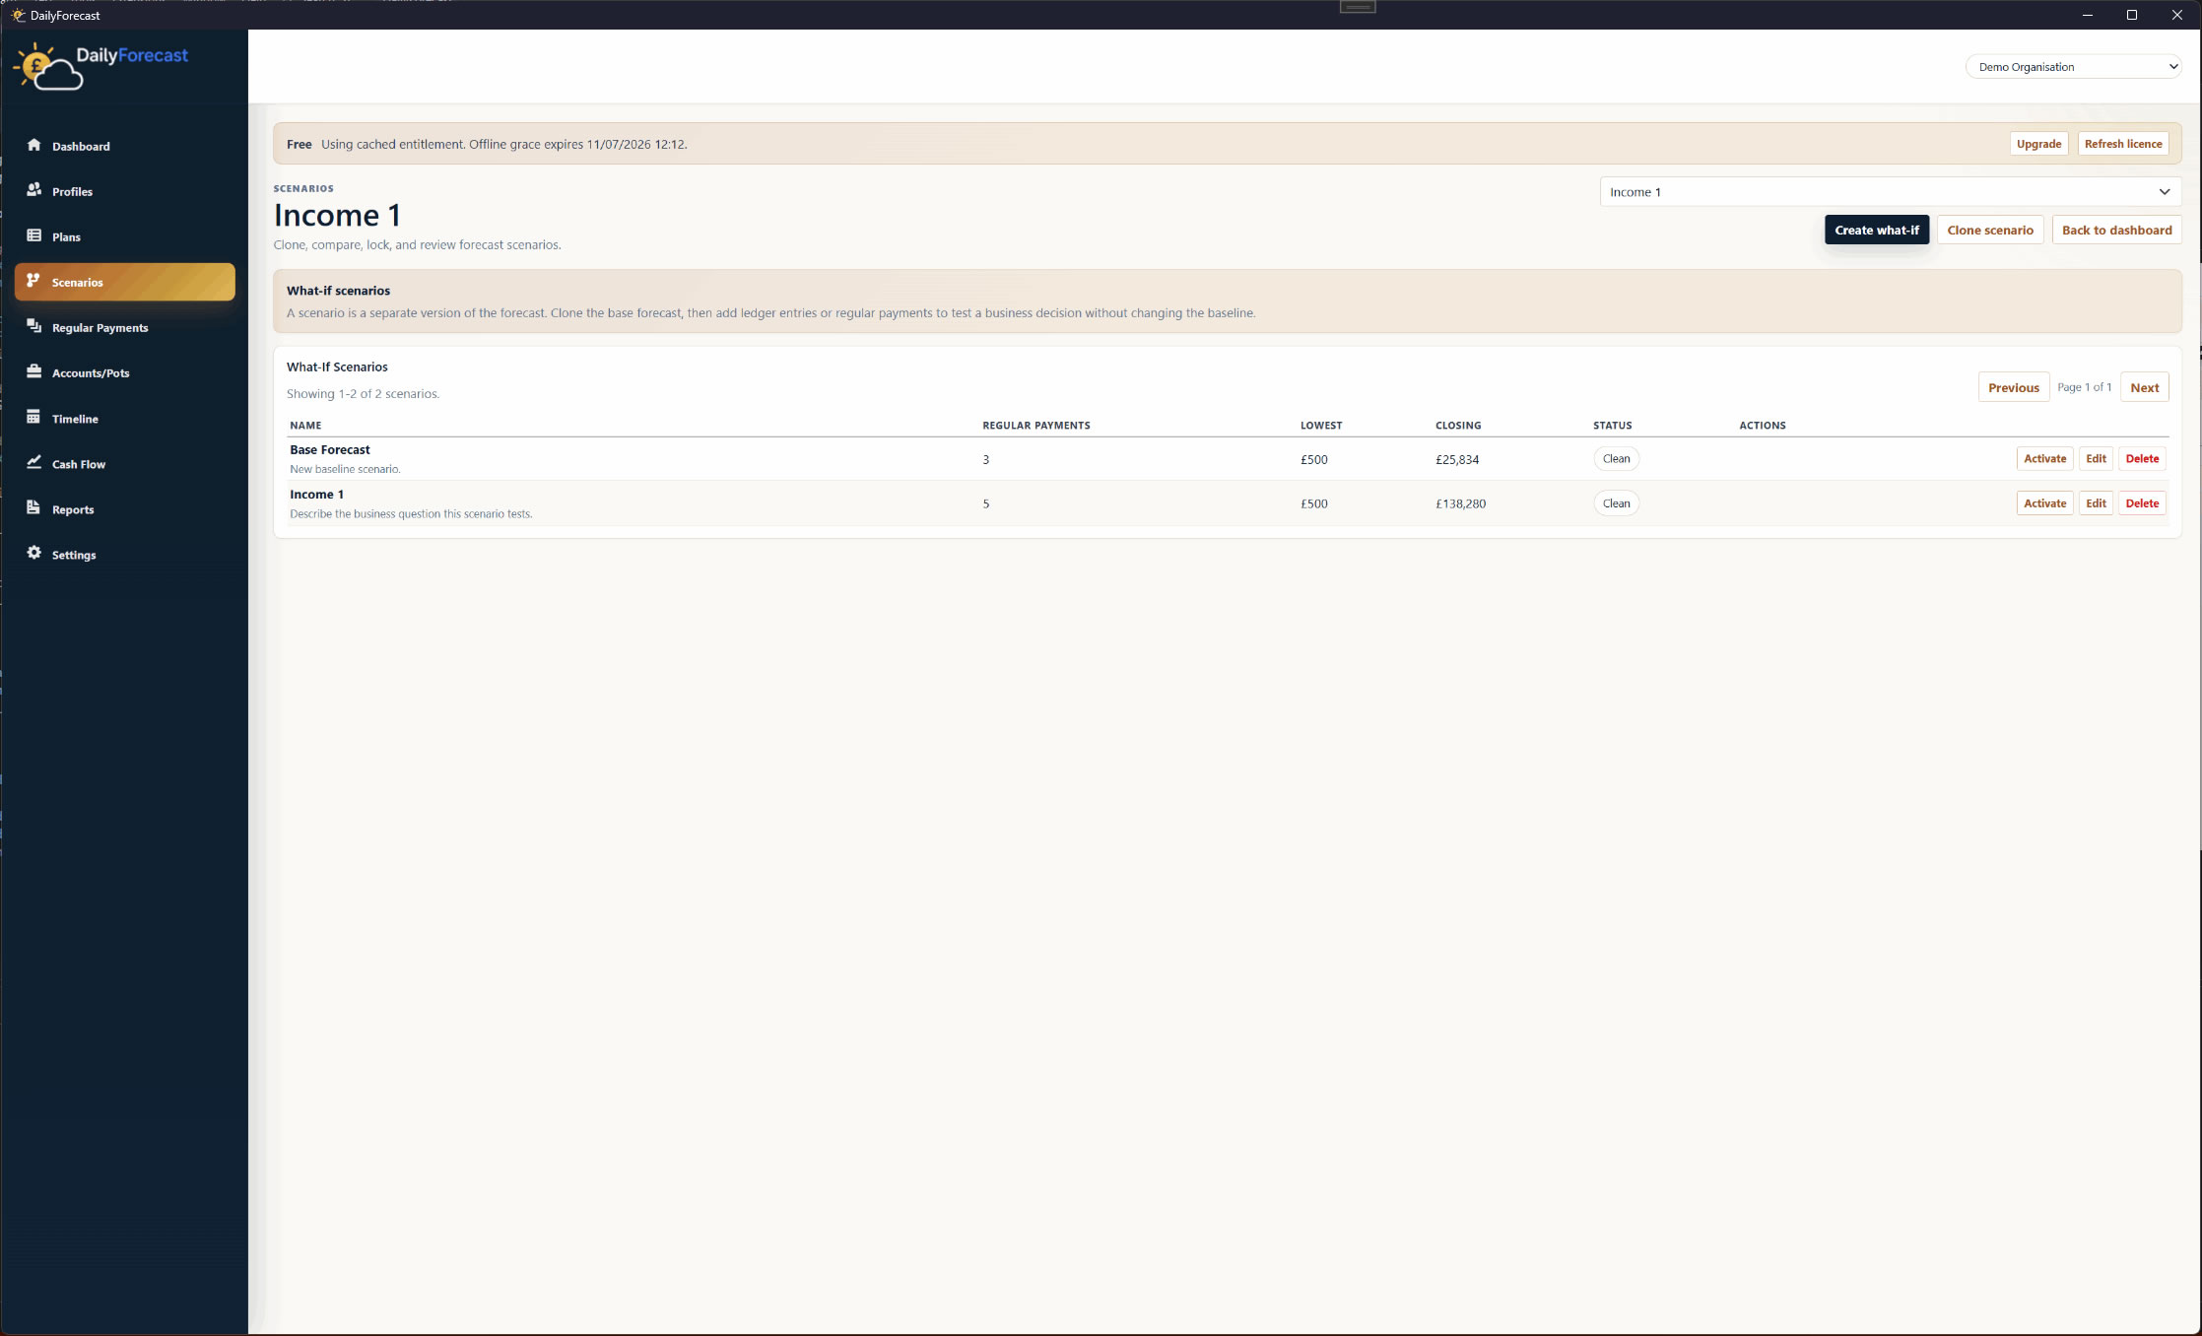Click the Dashboard home icon
The image size is (2202, 1336).
(33, 145)
